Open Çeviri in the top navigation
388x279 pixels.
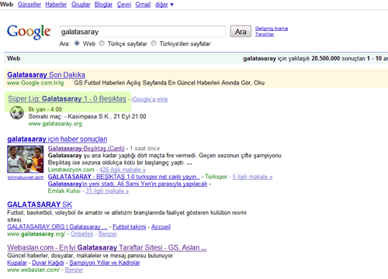pos(124,5)
